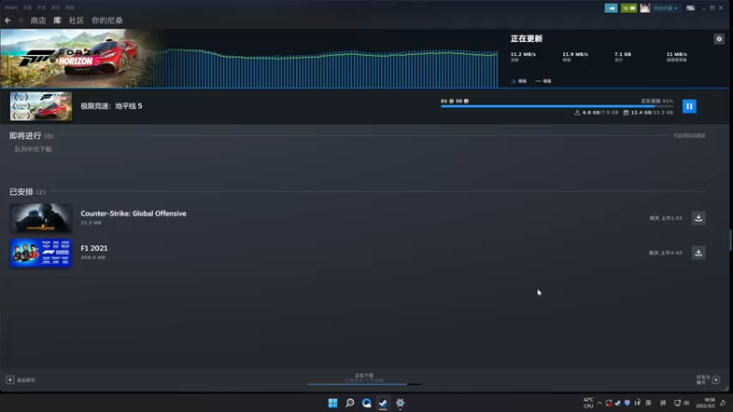The height and width of the screenshot is (412, 733).
Task: Click the 拼 IME mode indicator
Action: (x=662, y=403)
